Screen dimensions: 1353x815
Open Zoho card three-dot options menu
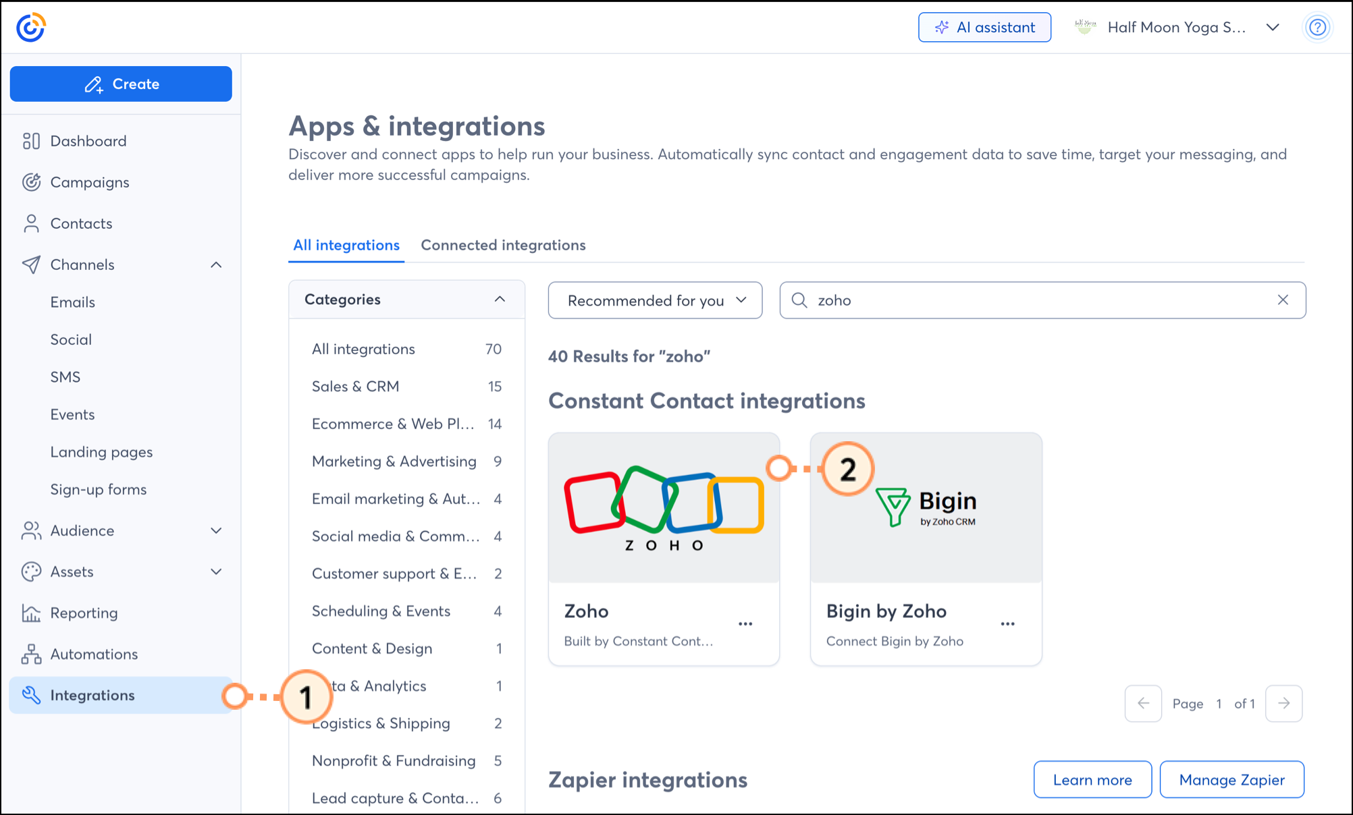745,624
